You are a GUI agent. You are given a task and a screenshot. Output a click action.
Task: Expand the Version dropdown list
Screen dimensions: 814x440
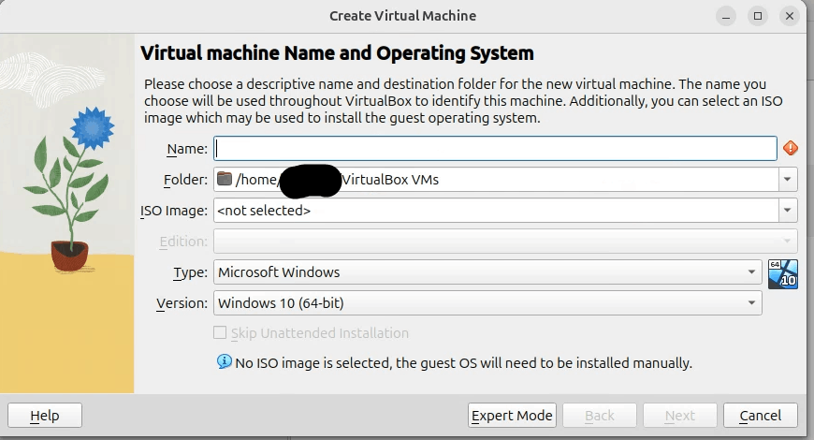click(x=751, y=303)
